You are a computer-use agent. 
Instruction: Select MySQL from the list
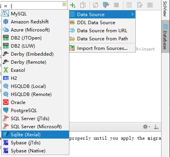coord(35,14)
